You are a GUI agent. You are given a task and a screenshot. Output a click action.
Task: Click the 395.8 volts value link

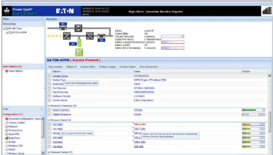pos(140,142)
